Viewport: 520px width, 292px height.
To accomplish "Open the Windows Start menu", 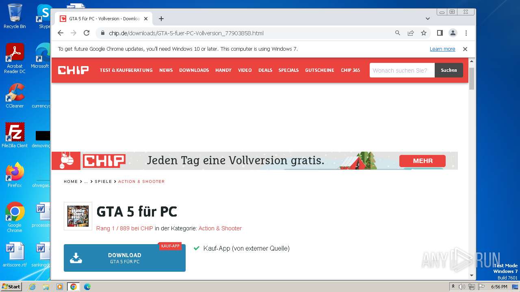I will pyautogui.click(x=11, y=286).
